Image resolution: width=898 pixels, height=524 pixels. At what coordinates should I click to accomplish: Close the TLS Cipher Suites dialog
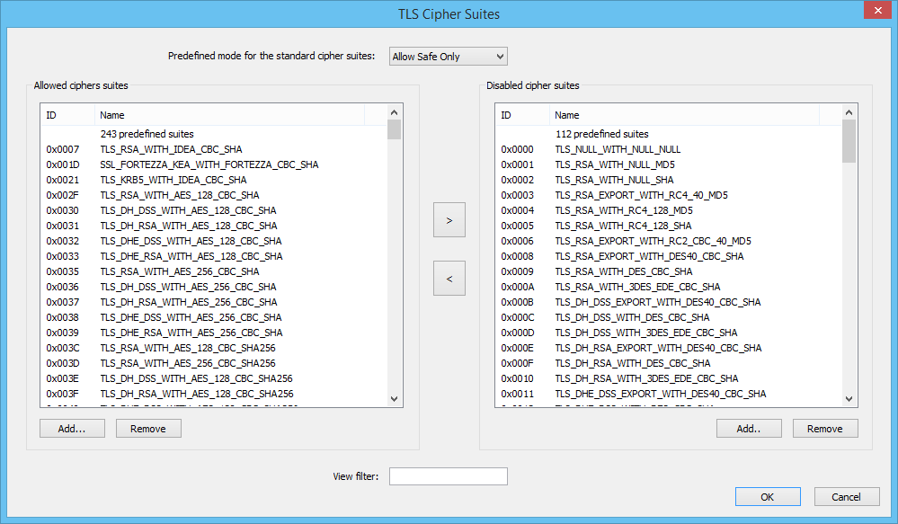pos(878,11)
